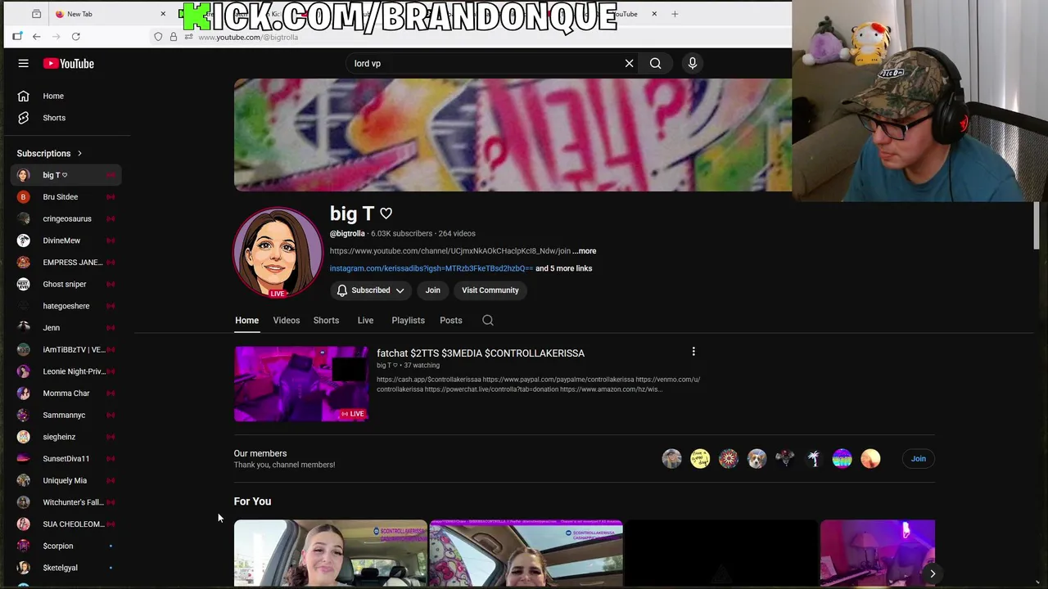The width and height of the screenshot is (1048, 589).
Task: Open the shield tracking protection icon
Action: tap(158, 37)
